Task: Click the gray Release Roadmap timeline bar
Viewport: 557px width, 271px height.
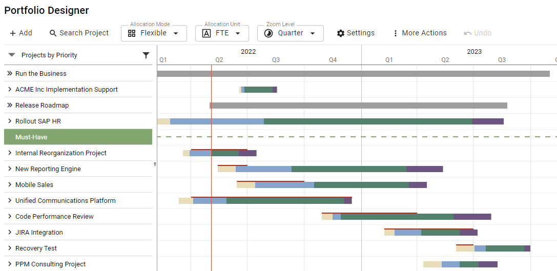Action: click(x=358, y=106)
